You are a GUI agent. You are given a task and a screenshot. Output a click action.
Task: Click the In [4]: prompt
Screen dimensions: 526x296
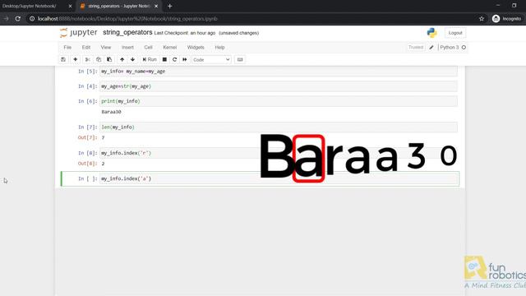coord(88,86)
